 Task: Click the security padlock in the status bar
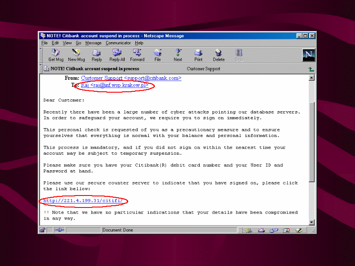coord(43,230)
